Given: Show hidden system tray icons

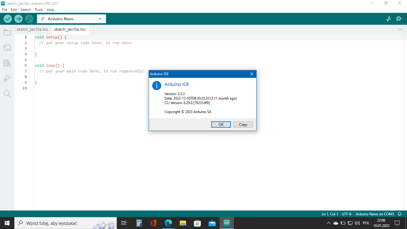Looking at the screenshot, I should 329,223.
